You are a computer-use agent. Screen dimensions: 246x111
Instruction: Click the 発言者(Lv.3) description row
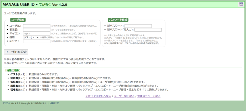click(x=61, y=78)
